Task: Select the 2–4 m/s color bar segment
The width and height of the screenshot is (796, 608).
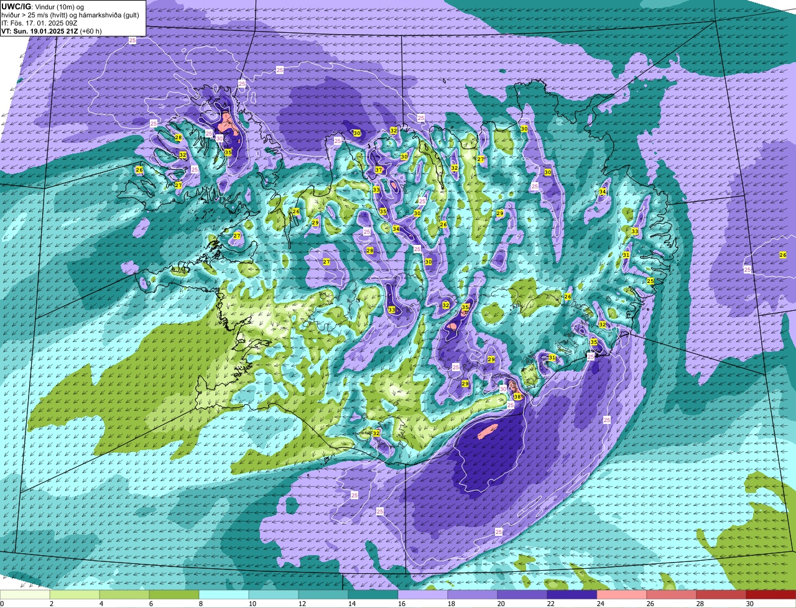Action: point(75,594)
